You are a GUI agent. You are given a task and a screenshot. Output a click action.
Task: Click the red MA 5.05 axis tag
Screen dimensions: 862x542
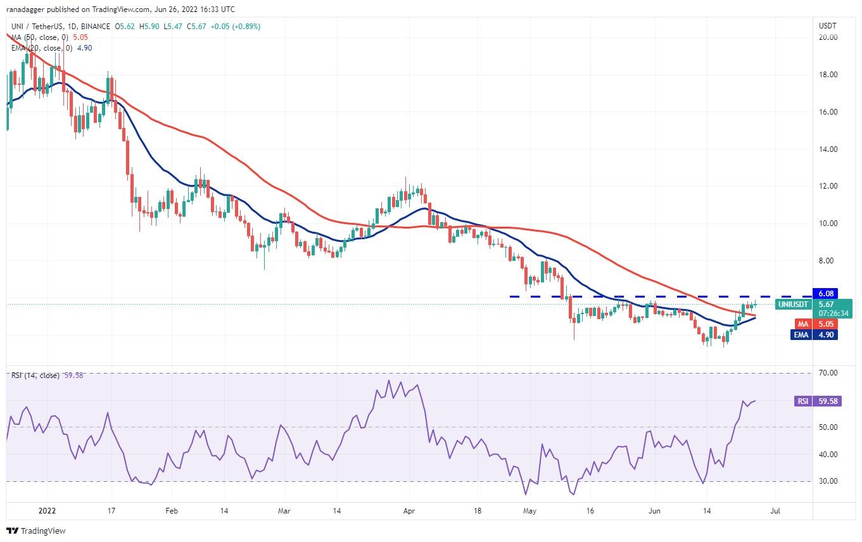click(x=801, y=324)
